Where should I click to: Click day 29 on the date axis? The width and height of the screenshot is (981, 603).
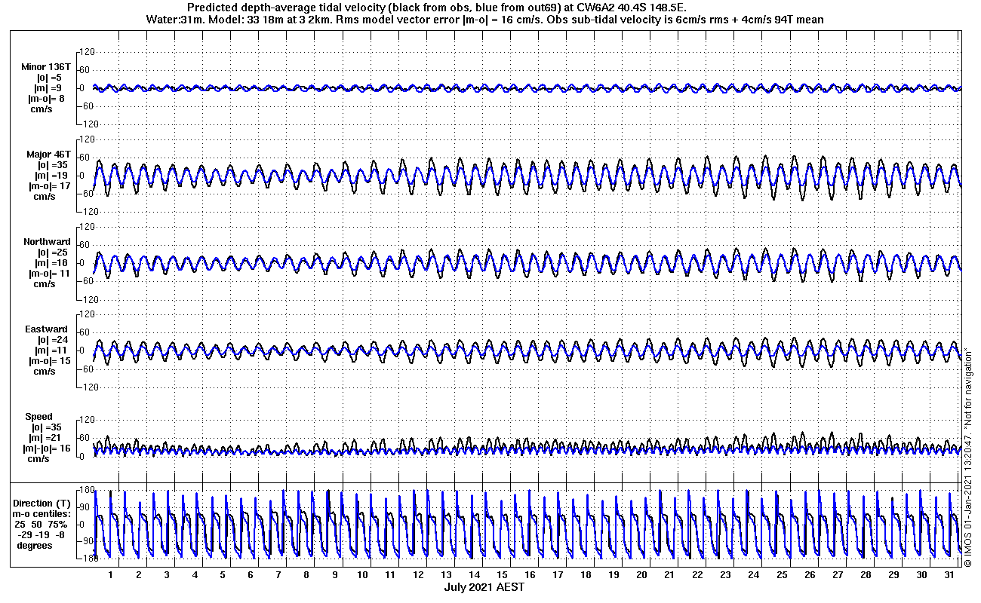(893, 574)
